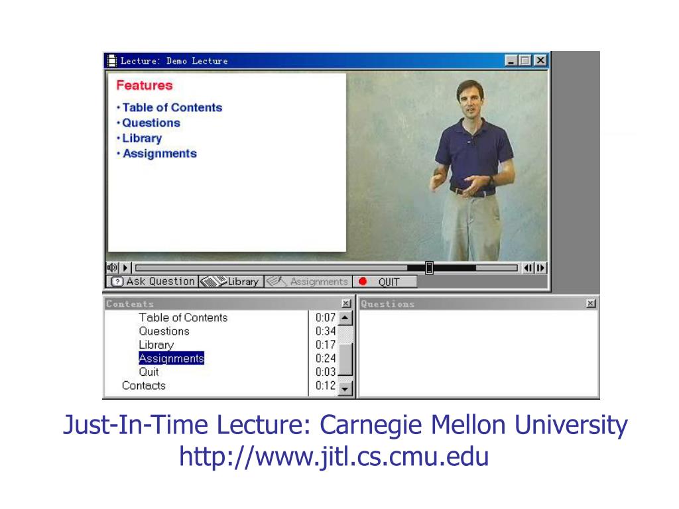This screenshot has width=679, height=509.
Task: Click the 0:17 duration value
Action: tap(326, 345)
